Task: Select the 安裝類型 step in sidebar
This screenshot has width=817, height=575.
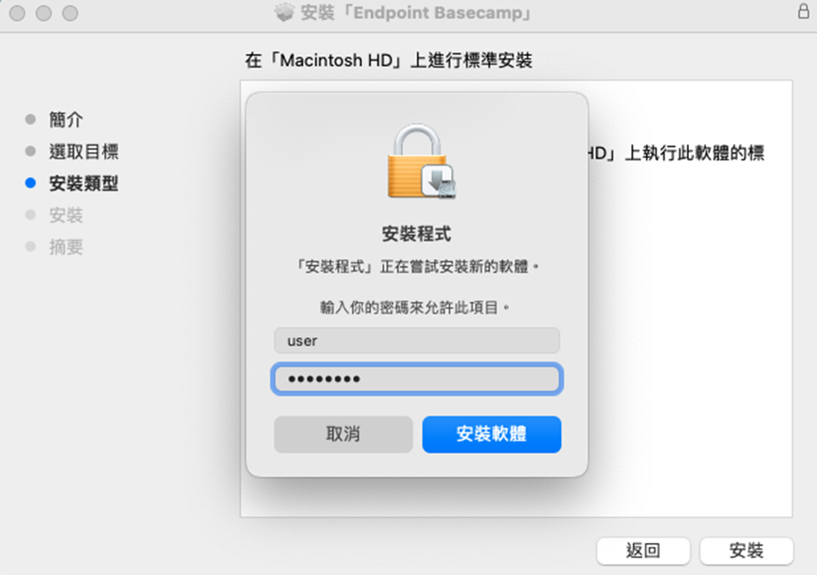Action: coord(84,183)
